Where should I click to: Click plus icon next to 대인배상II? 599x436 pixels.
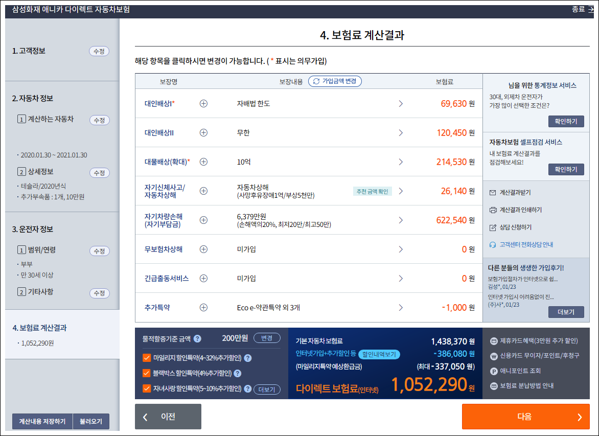[x=203, y=132]
